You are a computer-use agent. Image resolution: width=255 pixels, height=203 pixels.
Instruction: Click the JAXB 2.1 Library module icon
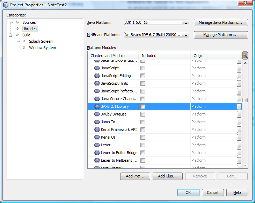(x=97, y=106)
